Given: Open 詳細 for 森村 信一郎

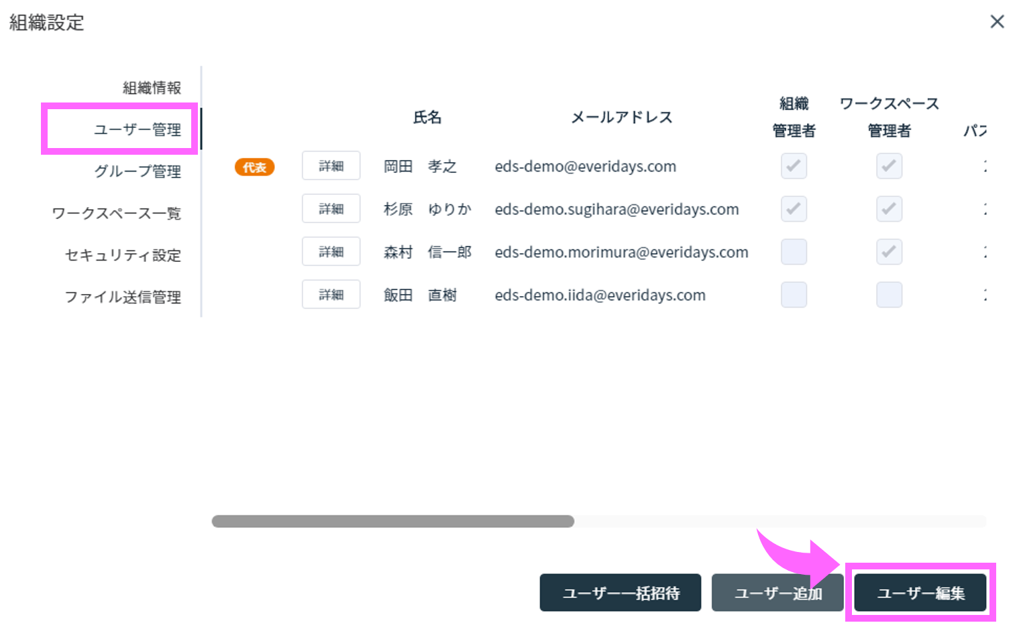Looking at the screenshot, I should point(331,251).
